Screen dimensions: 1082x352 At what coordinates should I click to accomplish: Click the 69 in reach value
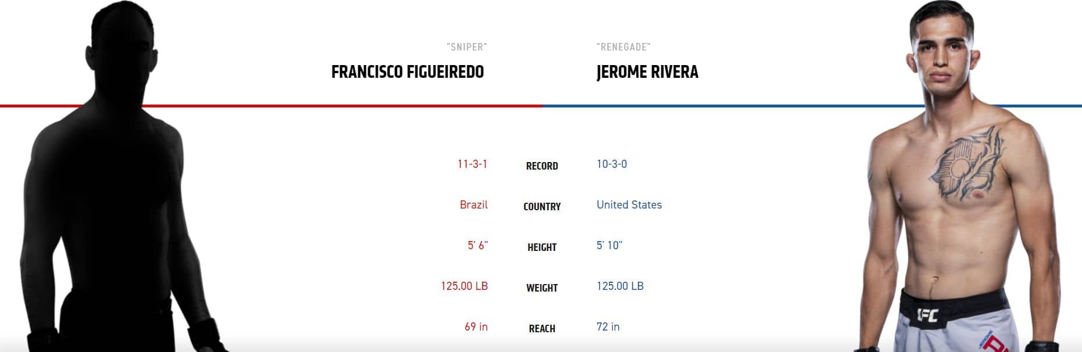coord(476,327)
